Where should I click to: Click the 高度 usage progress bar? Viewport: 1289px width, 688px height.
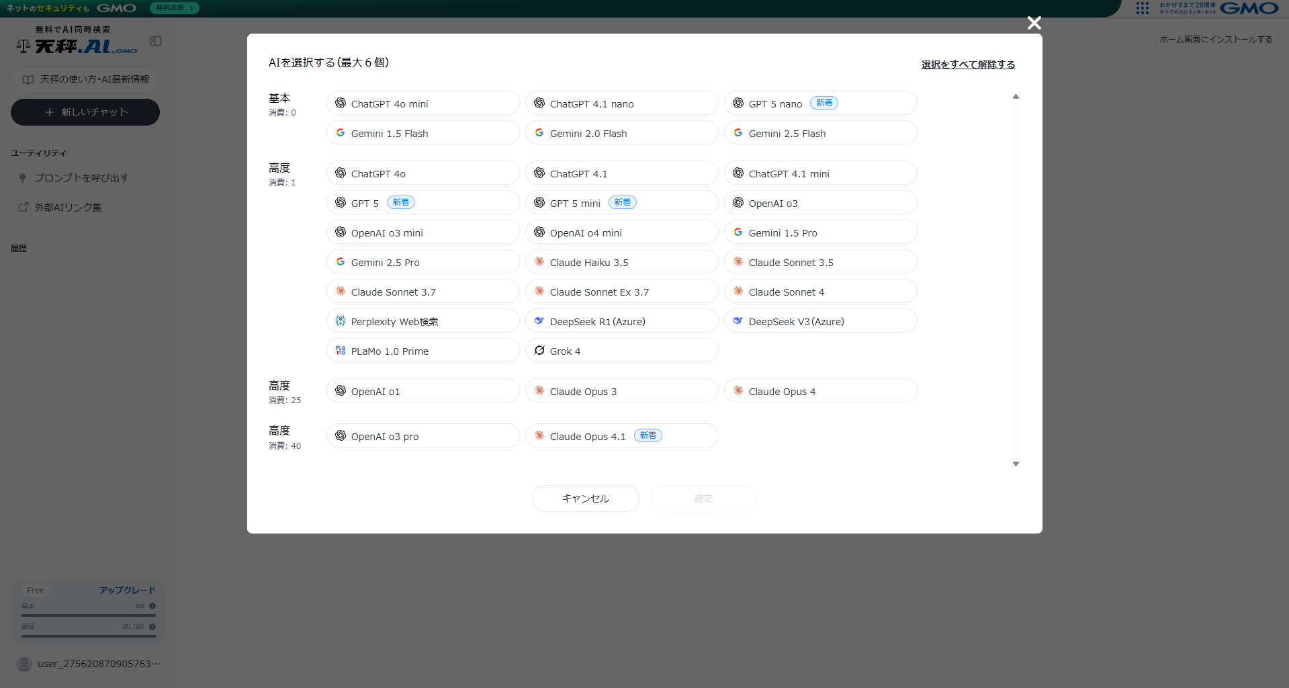pos(88,636)
